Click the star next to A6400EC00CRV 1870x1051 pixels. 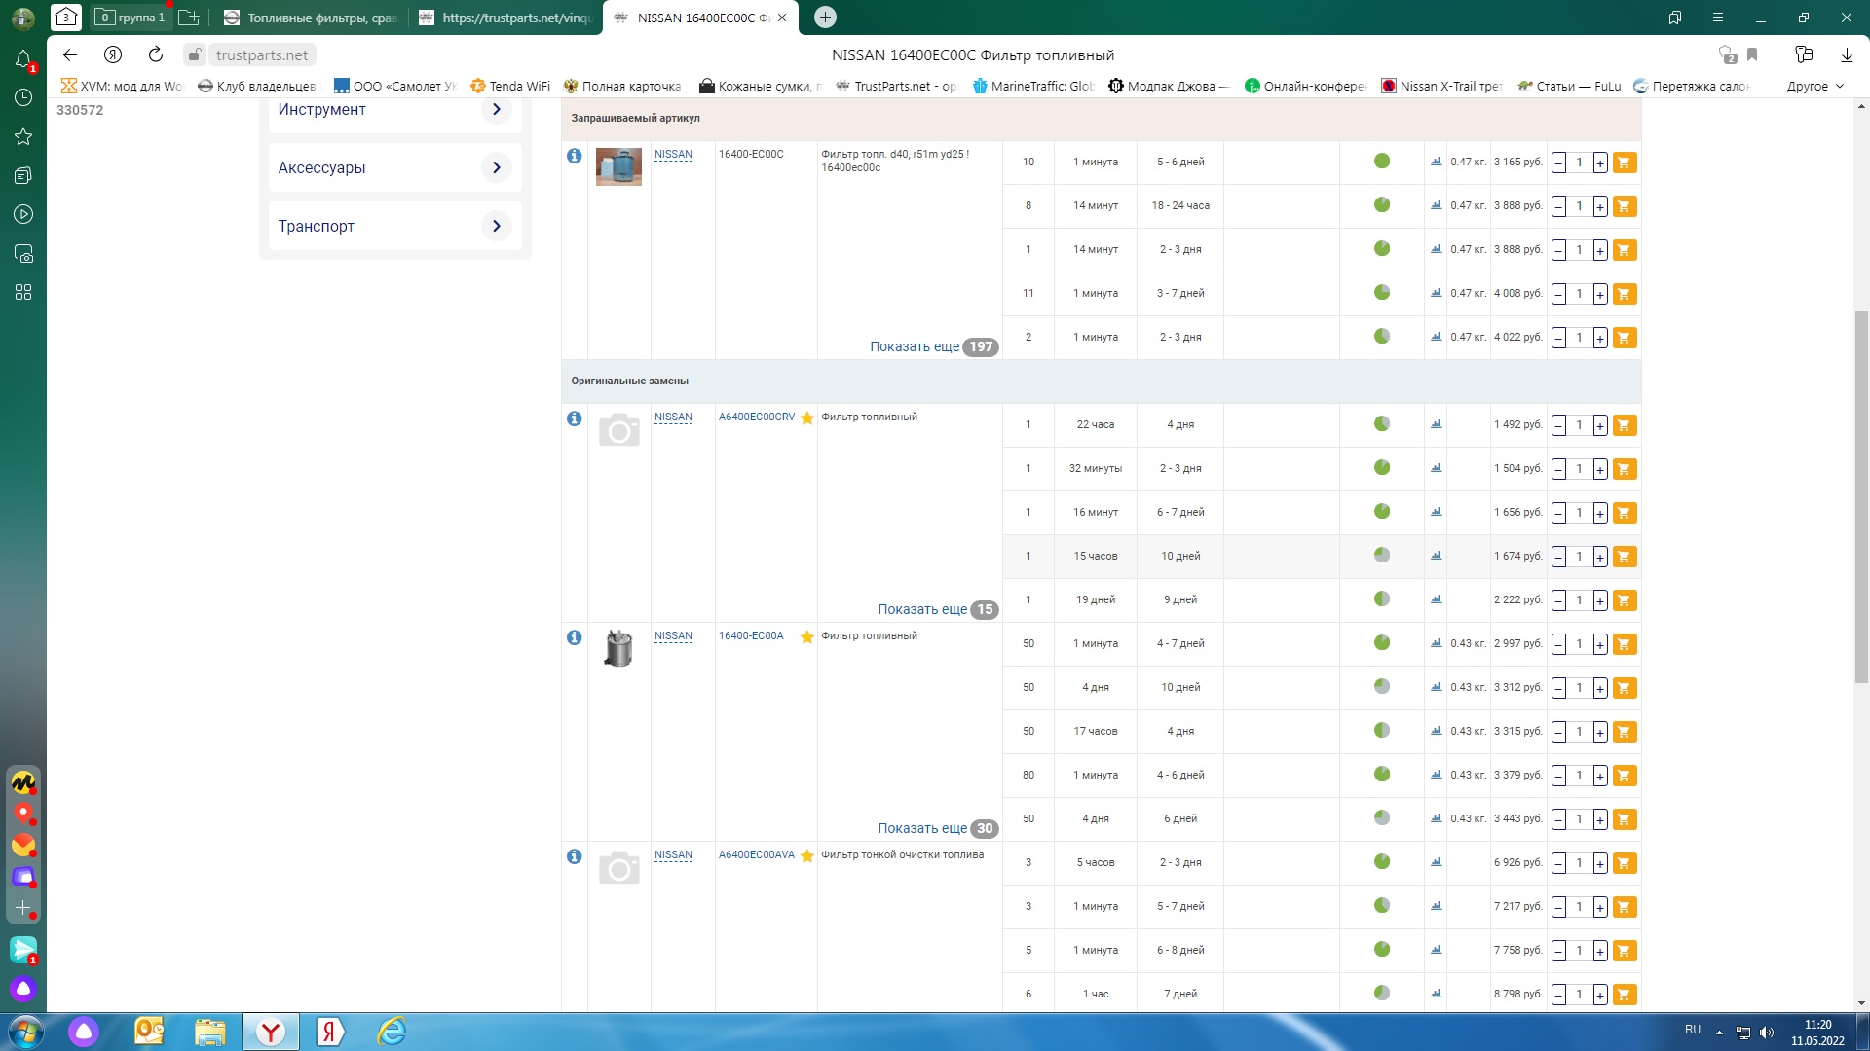(x=806, y=418)
